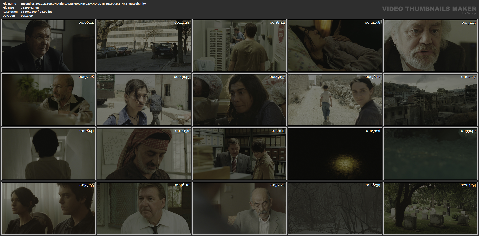Choose the frame at 01:21:11
The width and height of the screenshot is (479, 236).
click(239, 154)
